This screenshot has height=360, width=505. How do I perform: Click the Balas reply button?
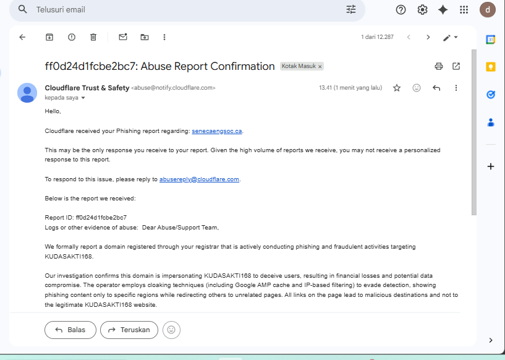coord(70,330)
